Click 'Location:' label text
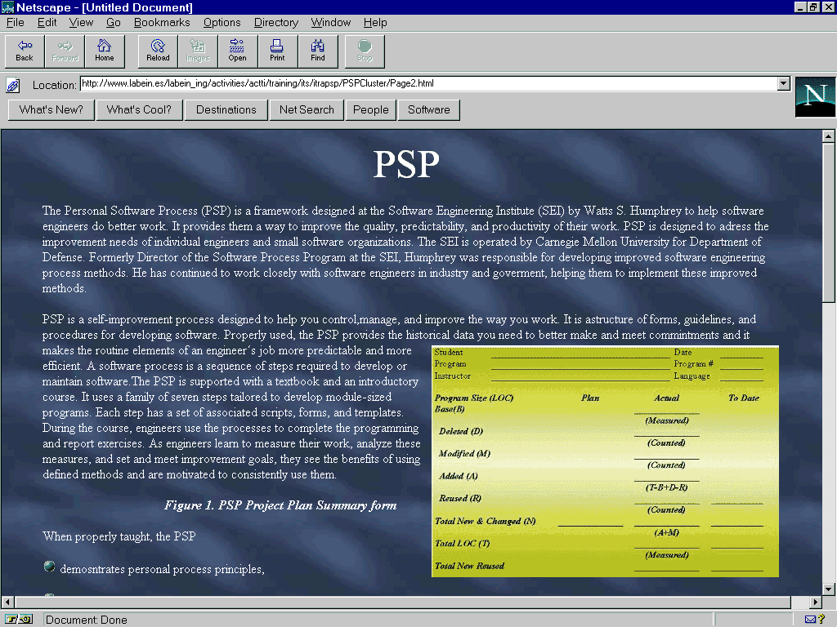 coord(54,85)
